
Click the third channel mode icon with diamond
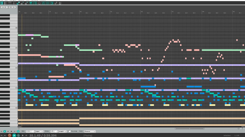(26, 3)
